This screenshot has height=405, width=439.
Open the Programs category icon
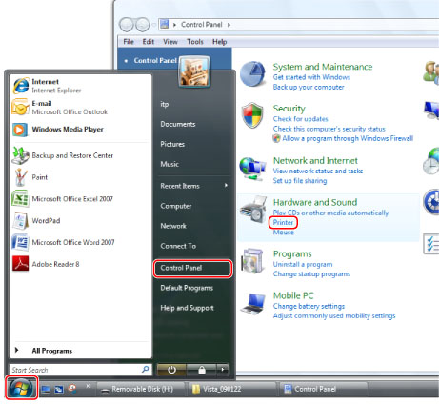coord(252,261)
